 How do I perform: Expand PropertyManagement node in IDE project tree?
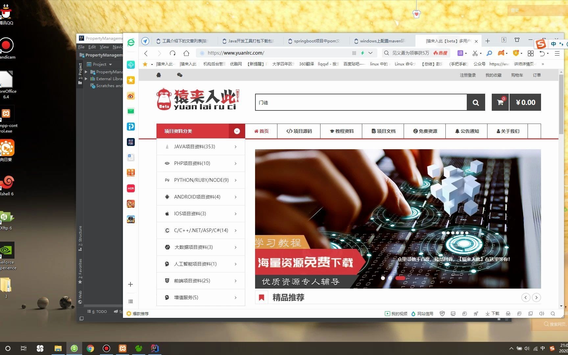[x=86, y=72]
